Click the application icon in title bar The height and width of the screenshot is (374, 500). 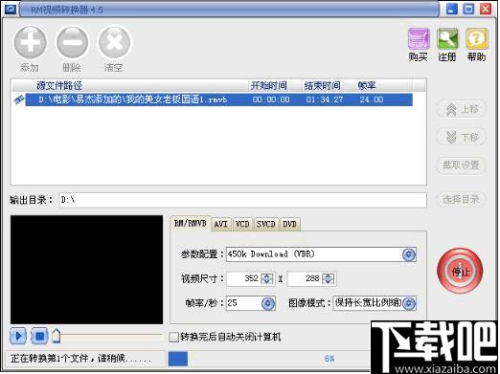(11, 10)
